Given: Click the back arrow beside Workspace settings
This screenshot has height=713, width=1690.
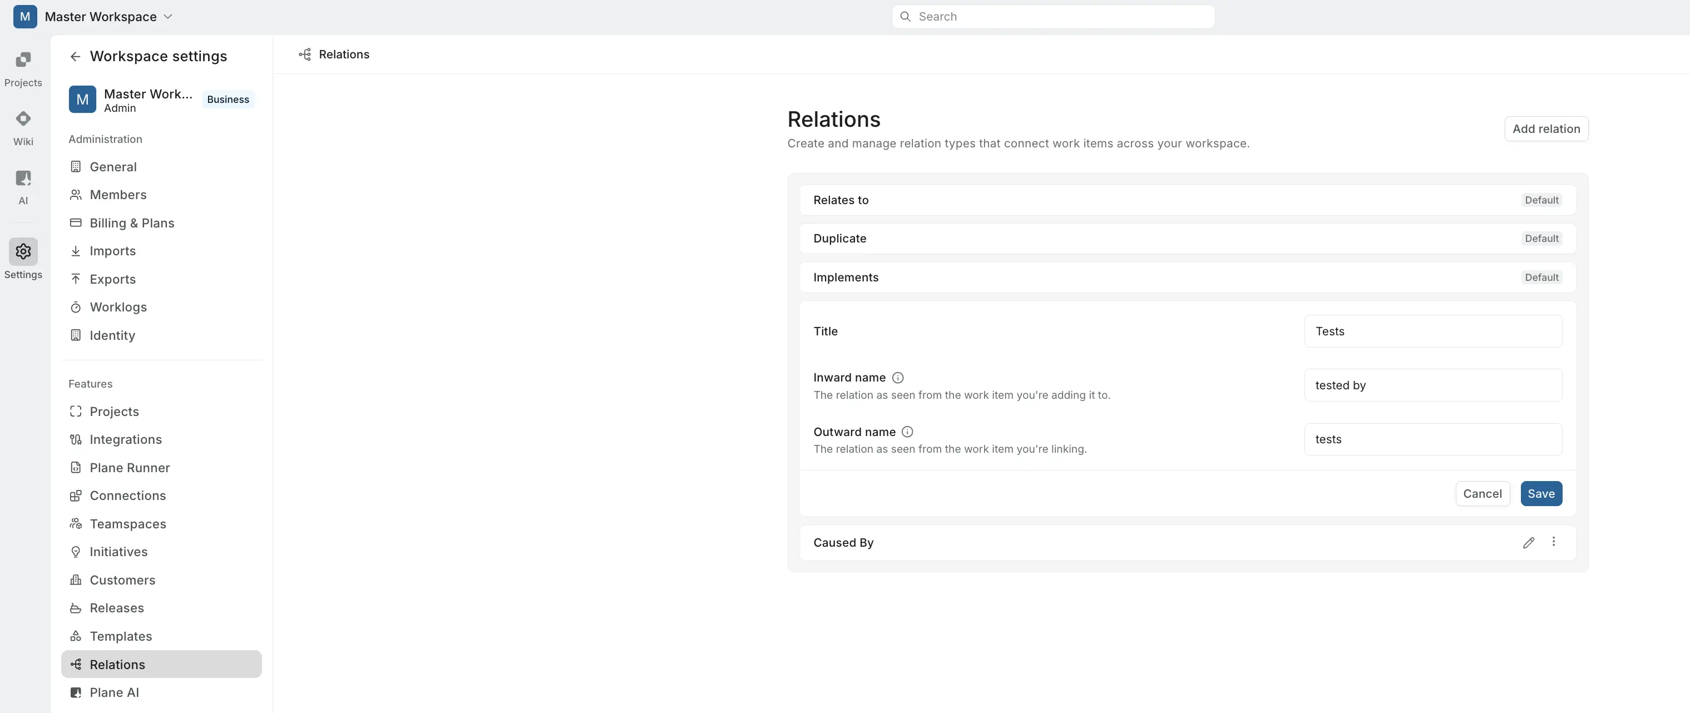Looking at the screenshot, I should (x=75, y=56).
